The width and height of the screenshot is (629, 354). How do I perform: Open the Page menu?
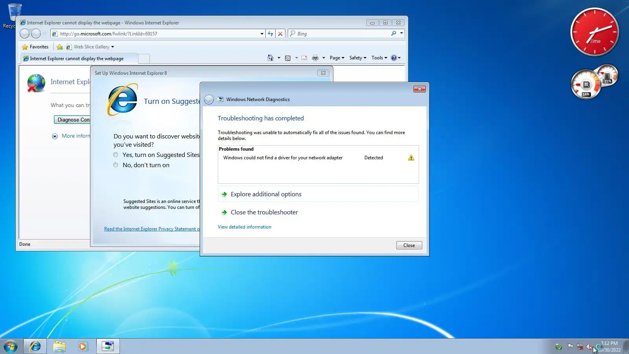tap(337, 58)
